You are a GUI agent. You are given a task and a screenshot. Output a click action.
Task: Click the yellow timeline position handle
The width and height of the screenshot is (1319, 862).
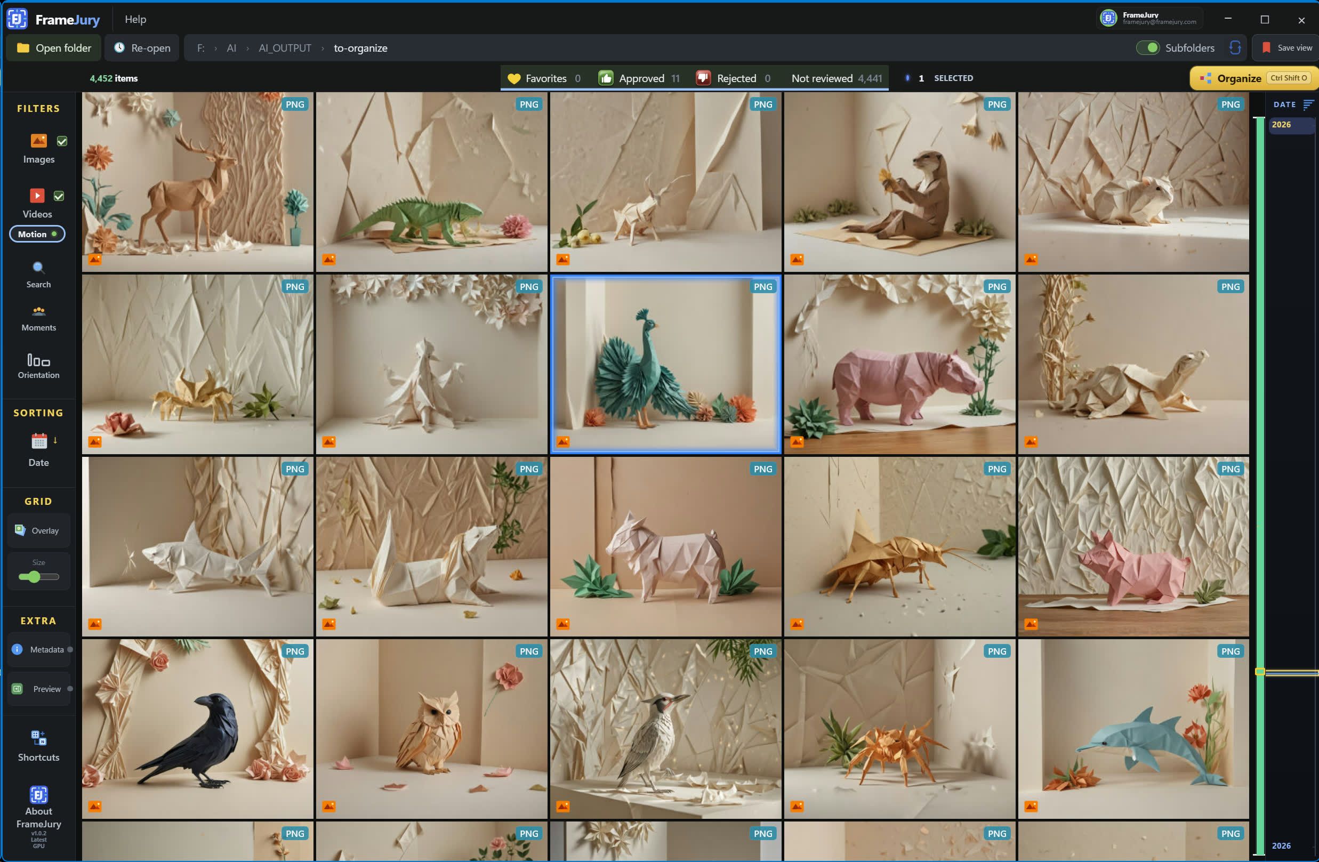[1260, 672]
